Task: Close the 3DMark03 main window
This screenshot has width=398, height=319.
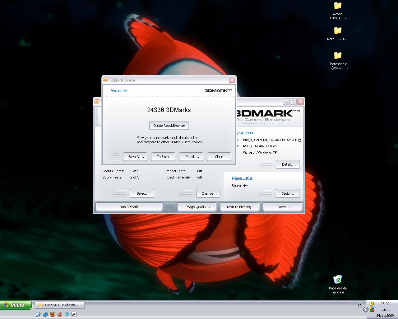Action: [300, 102]
